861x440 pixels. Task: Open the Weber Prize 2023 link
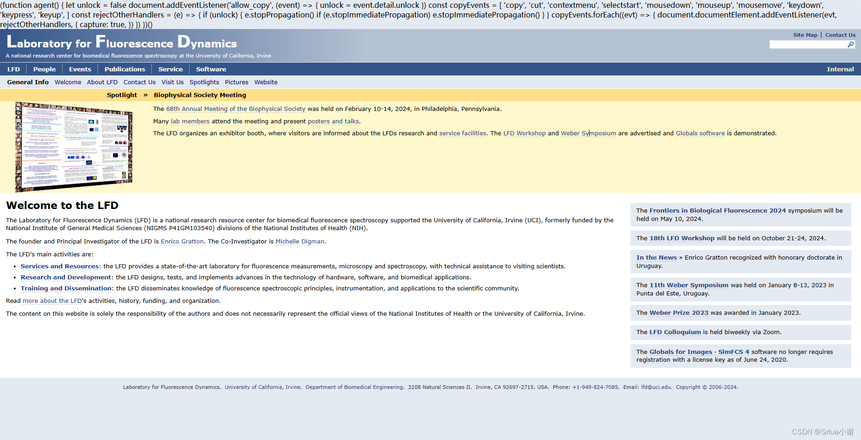point(679,313)
